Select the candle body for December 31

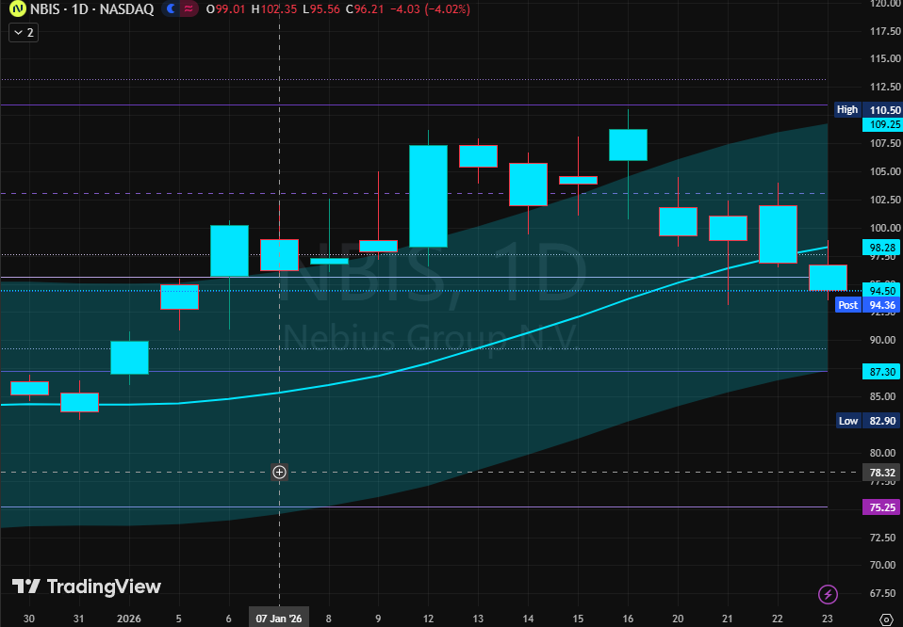click(79, 403)
